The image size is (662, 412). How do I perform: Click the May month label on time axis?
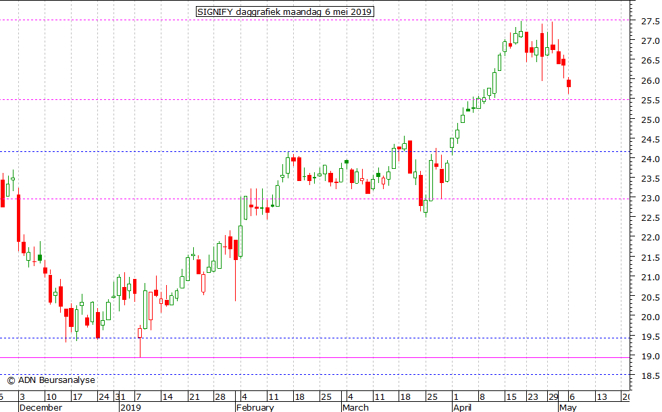[567, 407]
